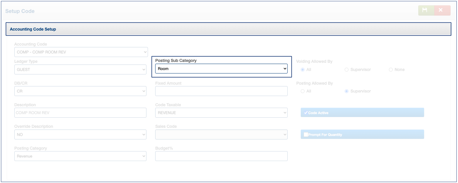458x183 pixels.
Task: Open the Code Taxable dropdown
Action: [x=221, y=113]
